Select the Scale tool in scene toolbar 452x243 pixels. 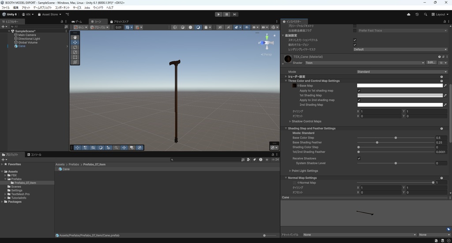75,52
